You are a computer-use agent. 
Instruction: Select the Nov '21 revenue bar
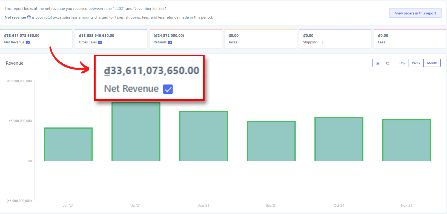tap(406, 140)
